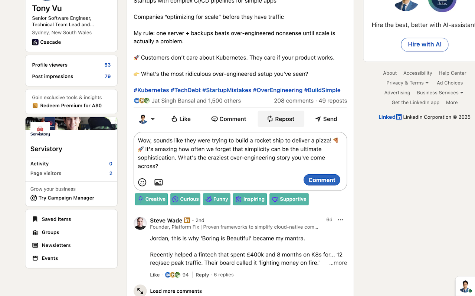The height and width of the screenshot is (296, 475).
Task: Open Newsletters in the sidebar menu
Action: [x=56, y=245]
